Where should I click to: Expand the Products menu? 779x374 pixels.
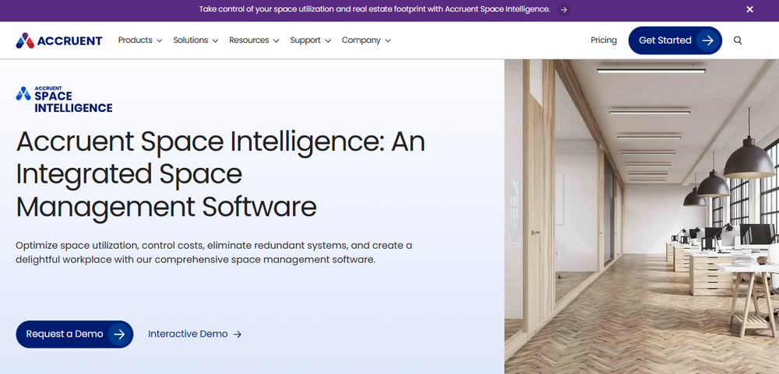(x=140, y=40)
